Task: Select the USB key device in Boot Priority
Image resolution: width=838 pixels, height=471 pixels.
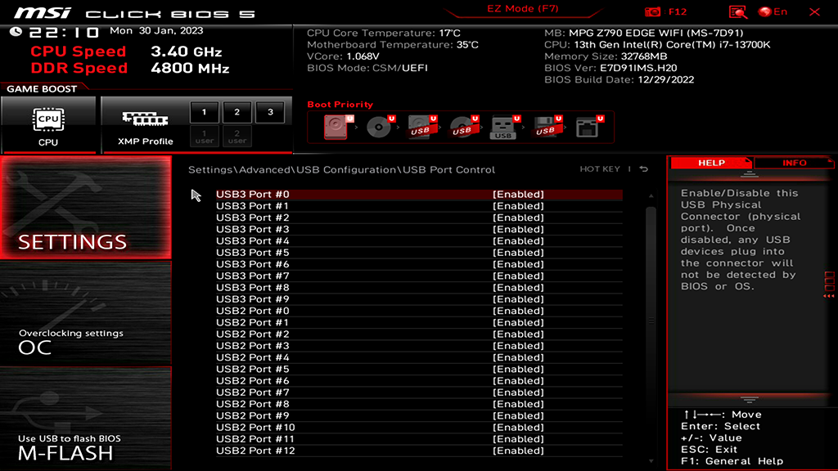Action: pos(503,127)
